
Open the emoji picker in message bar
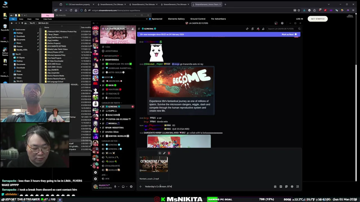click(x=292, y=187)
